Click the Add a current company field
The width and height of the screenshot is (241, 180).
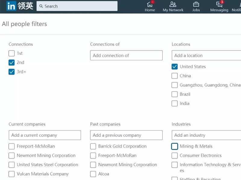pyautogui.click(x=45, y=135)
